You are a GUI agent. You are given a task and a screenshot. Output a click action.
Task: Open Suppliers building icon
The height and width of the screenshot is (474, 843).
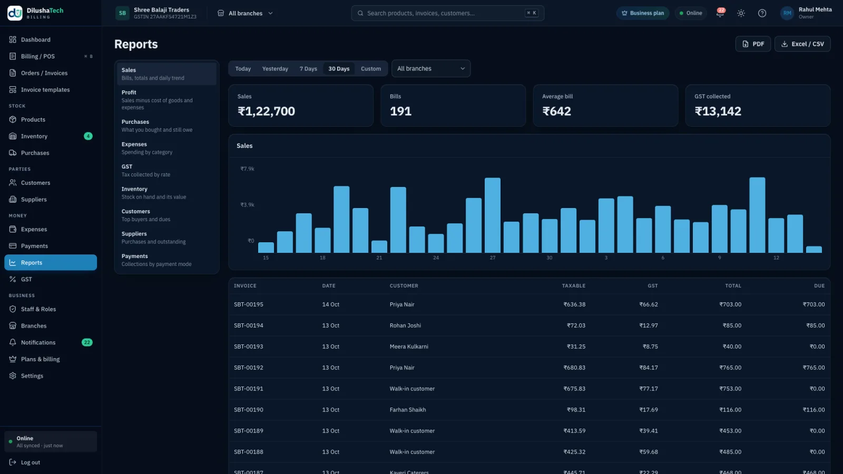pos(13,200)
